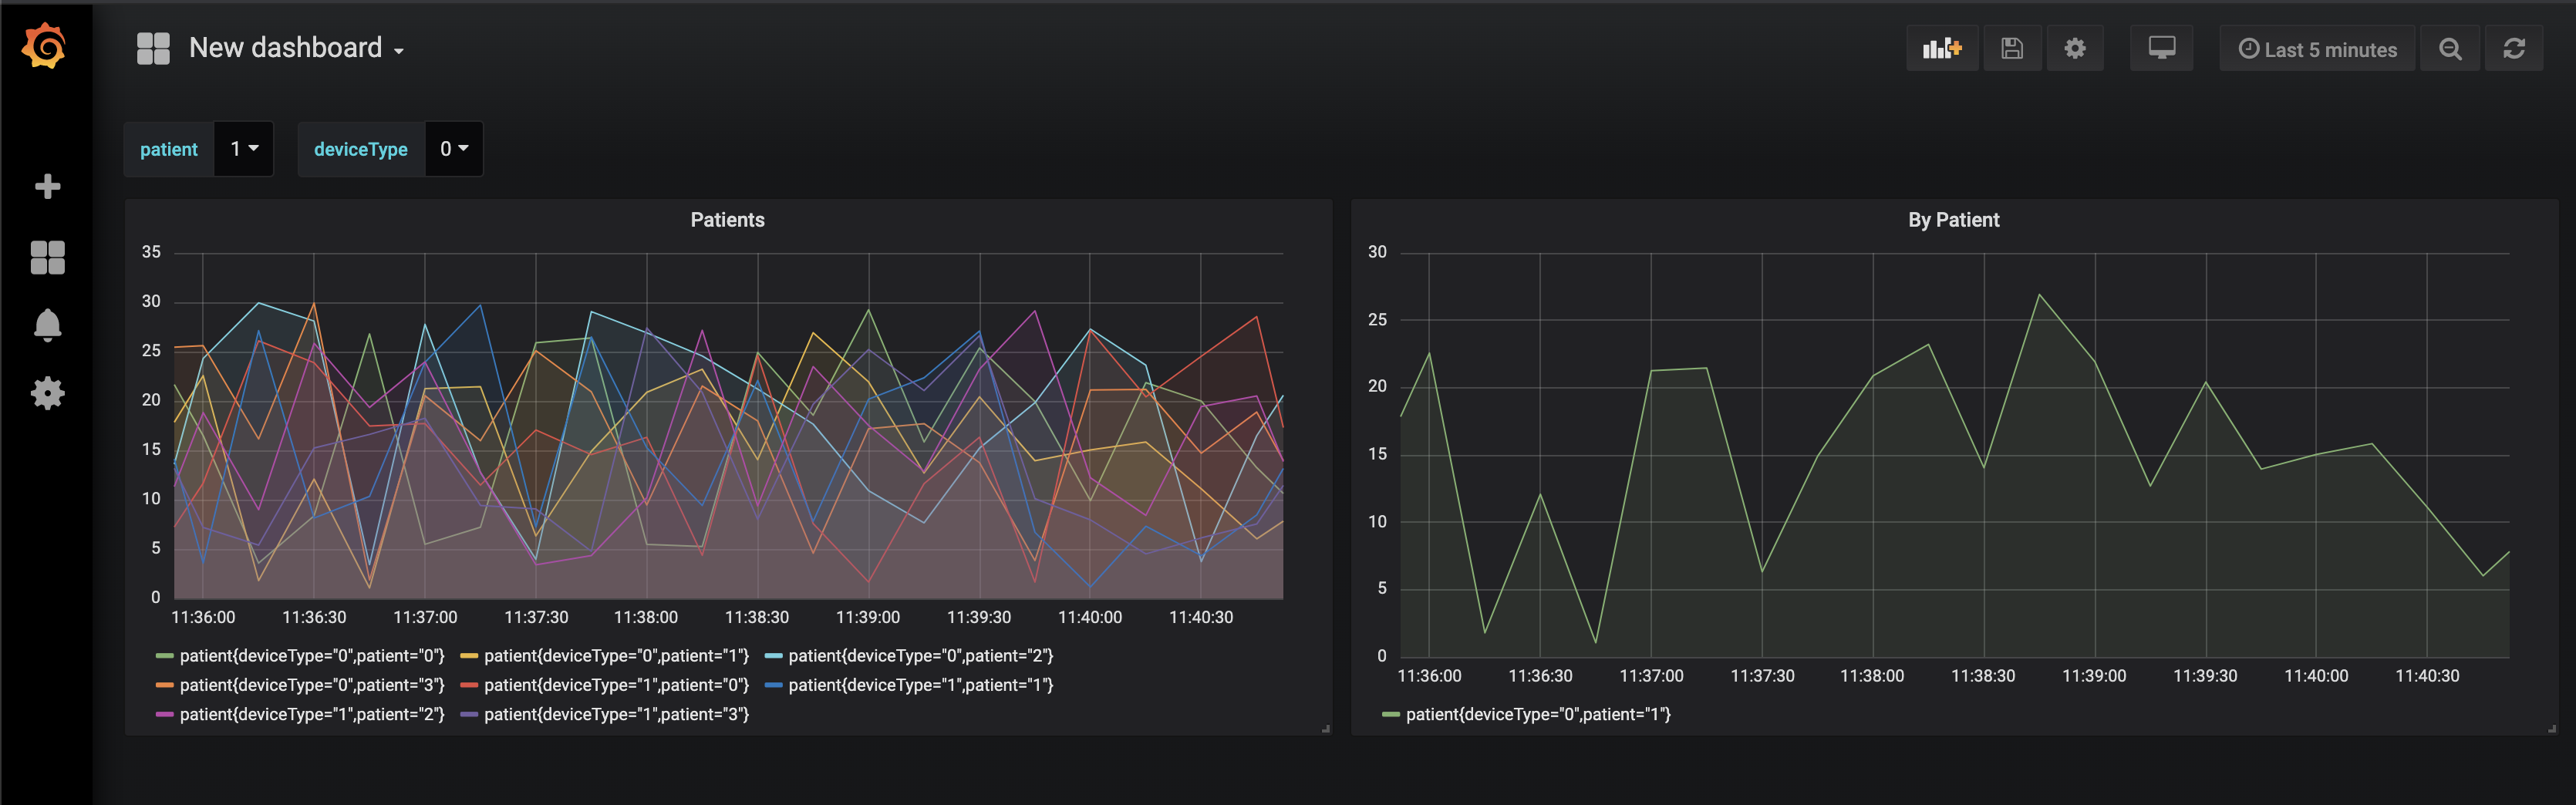
Task: Zoom out time range with magnifier icon
Action: coord(2450,49)
